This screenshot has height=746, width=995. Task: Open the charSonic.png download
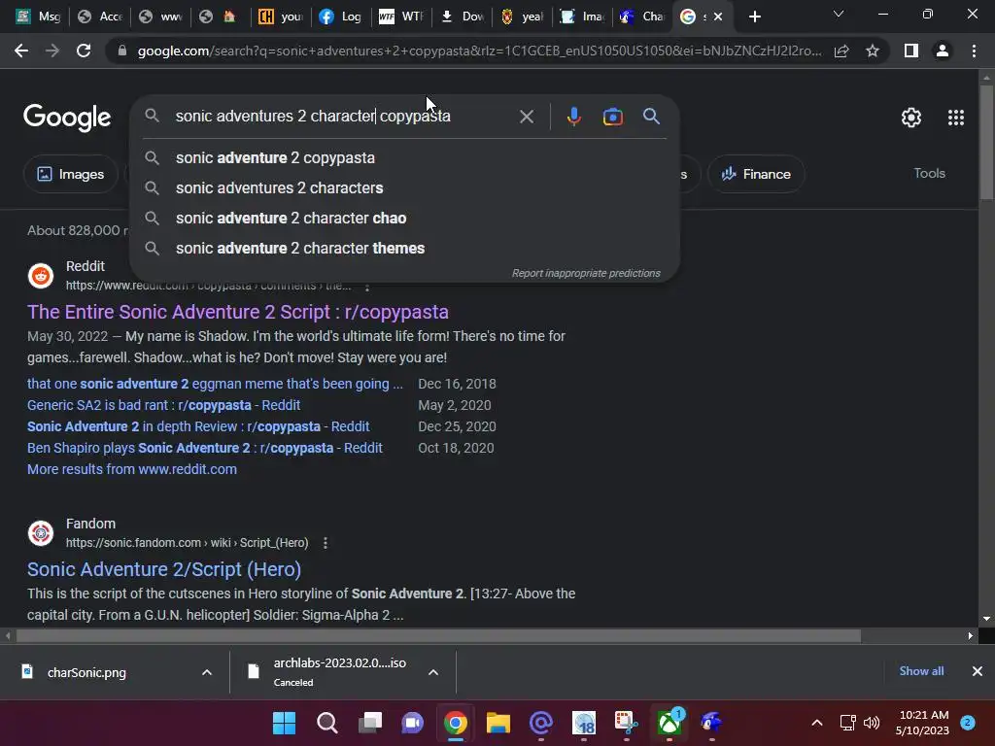tap(86, 672)
